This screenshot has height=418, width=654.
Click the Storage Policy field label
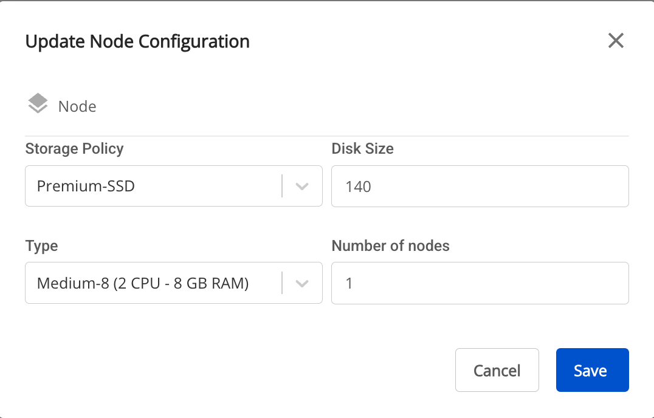[x=74, y=149]
